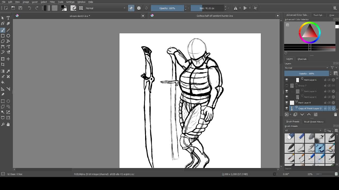Switch to the Channels tab

[x=302, y=59]
